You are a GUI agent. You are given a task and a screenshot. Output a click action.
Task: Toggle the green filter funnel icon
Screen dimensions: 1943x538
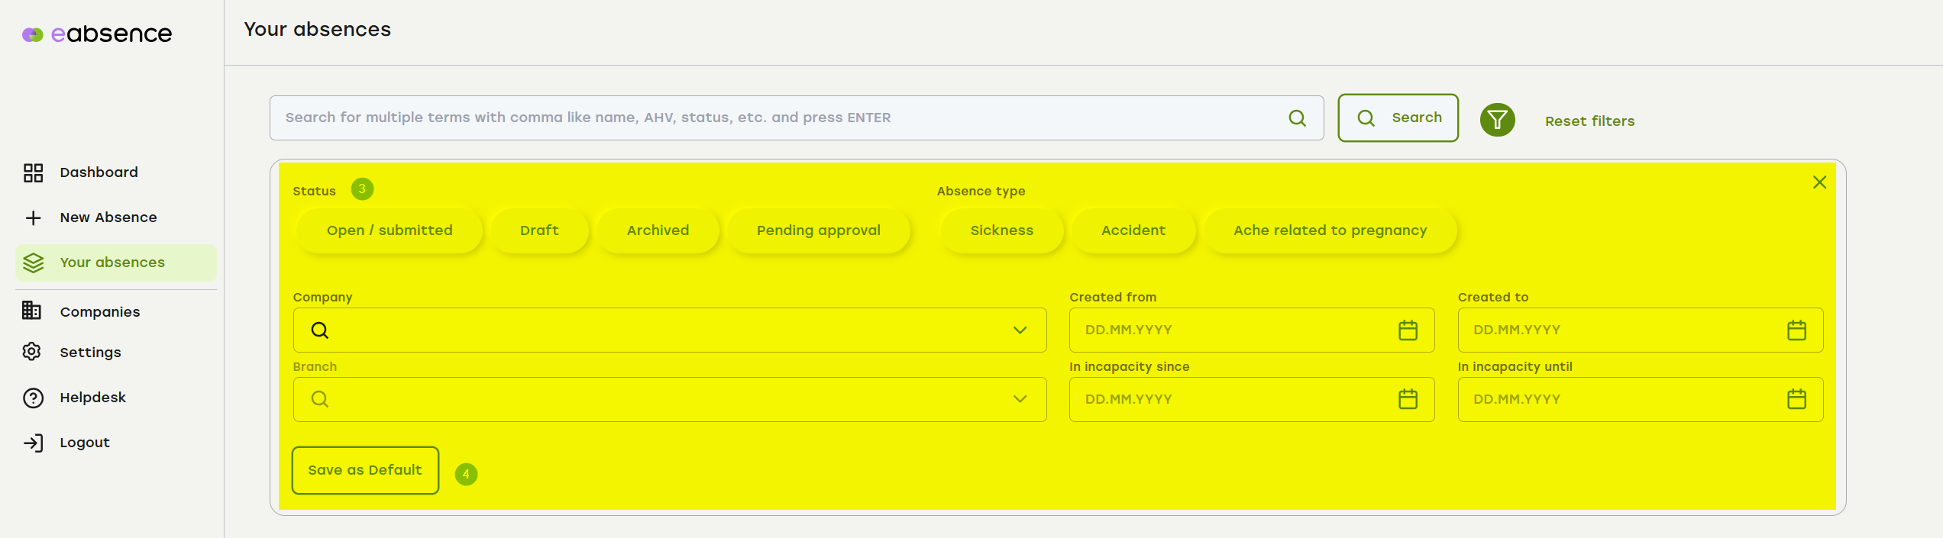(x=1497, y=120)
